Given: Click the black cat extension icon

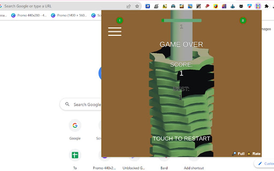Looking at the screenshot, I should click(241, 6).
